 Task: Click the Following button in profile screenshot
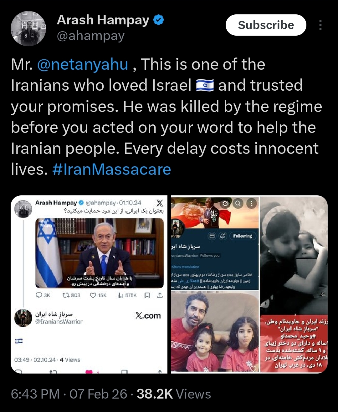click(x=243, y=236)
